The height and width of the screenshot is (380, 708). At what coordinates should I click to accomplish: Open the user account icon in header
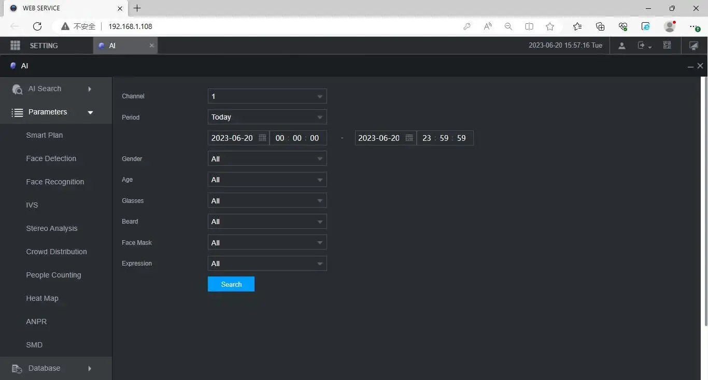pos(621,46)
